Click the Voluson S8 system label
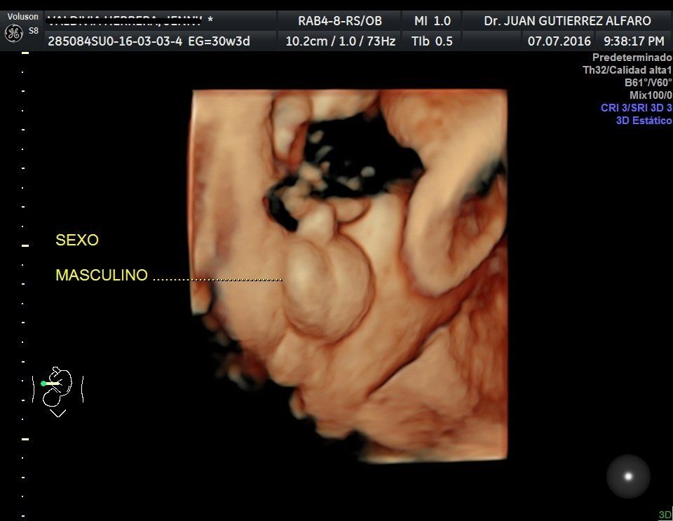The width and height of the screenshot is (673, 521). [22, 22]
